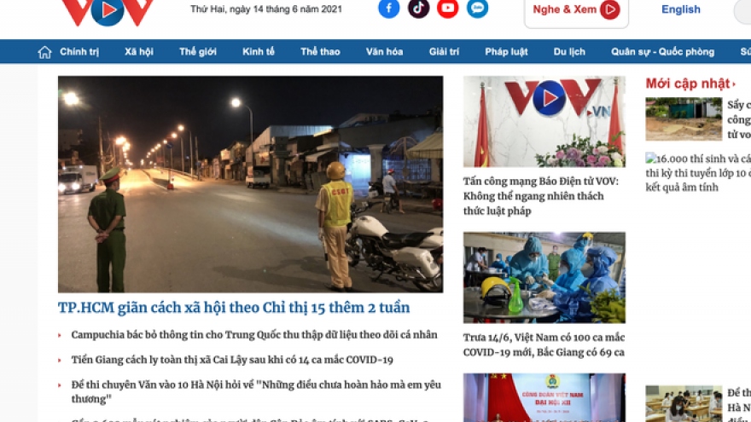Screen dimensions: 751x422
Task: Click the YouTube icon in header
Action: tap(448, 9)
